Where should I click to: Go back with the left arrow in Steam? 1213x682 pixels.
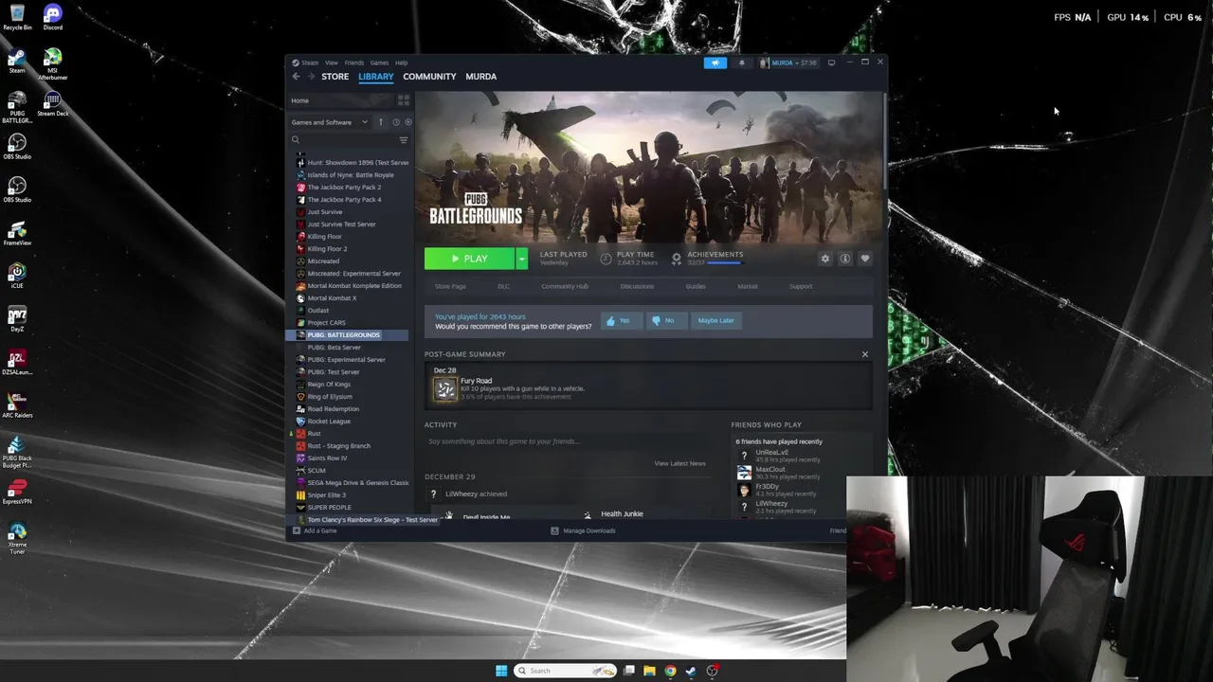[x=296, y=77]
